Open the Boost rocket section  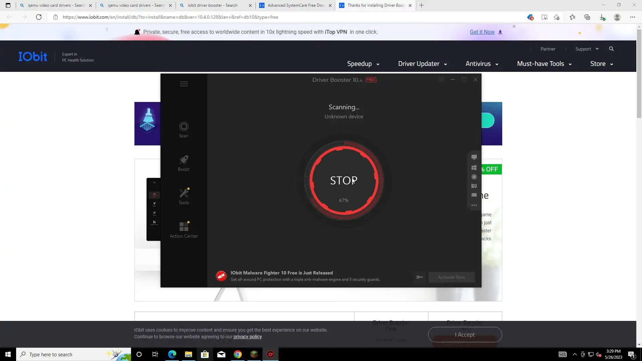(x=184, y=163)
